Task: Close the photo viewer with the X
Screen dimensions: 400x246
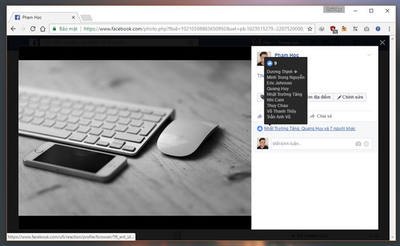Action: pos(382,43)
